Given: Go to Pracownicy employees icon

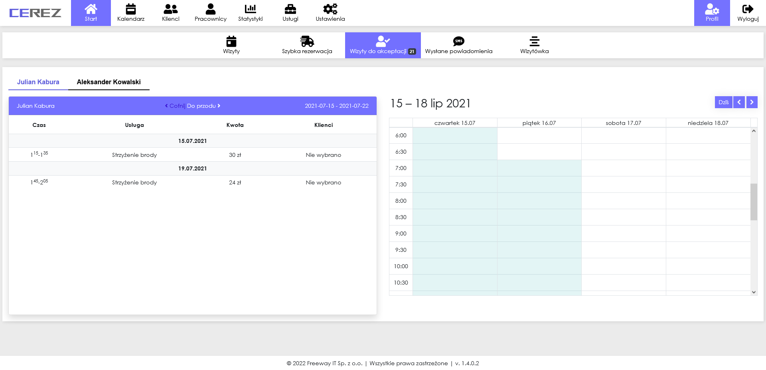Looking at the screenshot, I should coord(210,9).
